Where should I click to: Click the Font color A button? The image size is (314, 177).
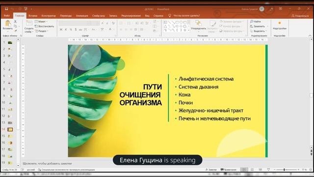110,29
